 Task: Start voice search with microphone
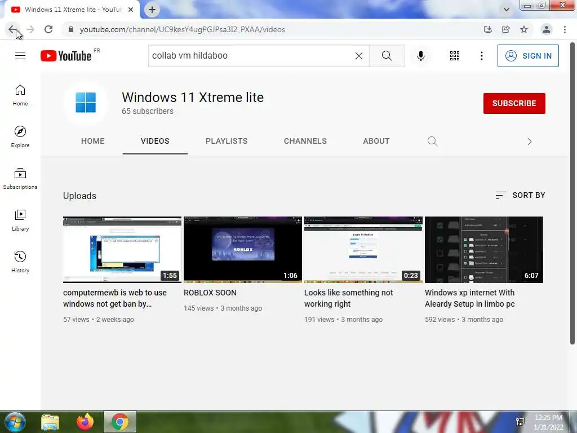tap(420, 56)
